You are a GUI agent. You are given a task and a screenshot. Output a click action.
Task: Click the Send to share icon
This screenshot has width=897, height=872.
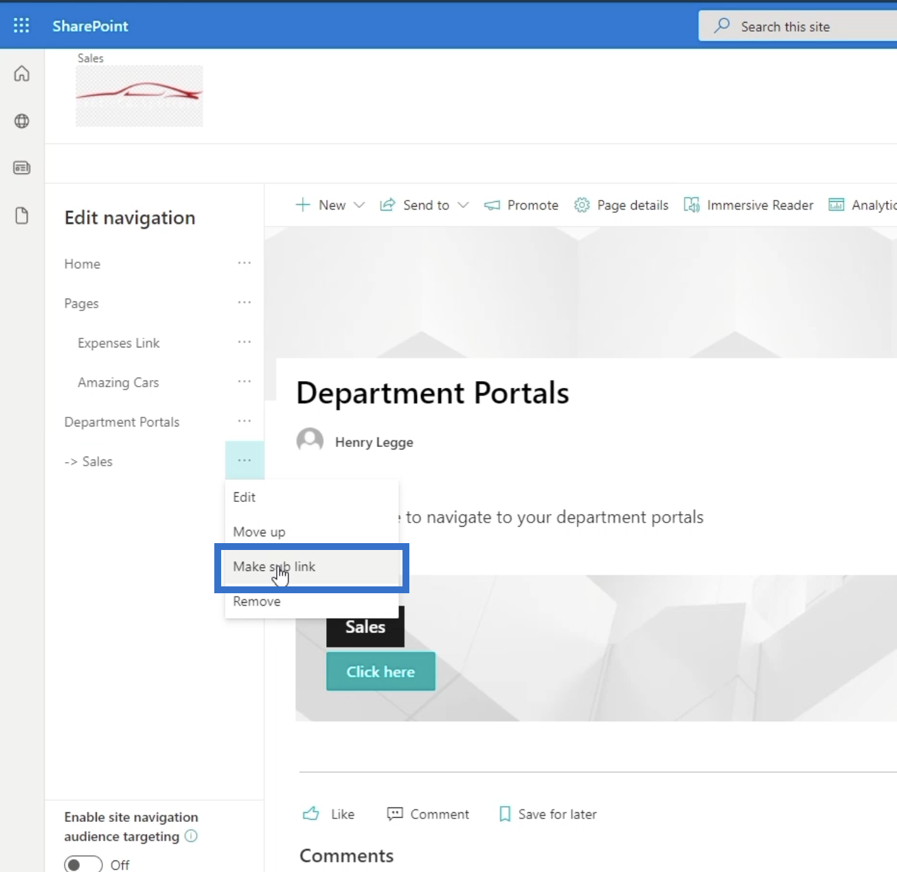coord(387,205)
